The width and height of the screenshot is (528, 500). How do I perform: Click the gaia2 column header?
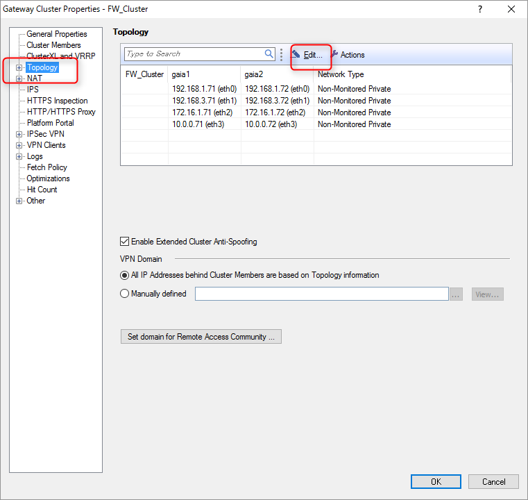click(x=277, y=74)
